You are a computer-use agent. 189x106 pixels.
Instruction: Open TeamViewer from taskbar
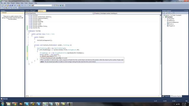pos(39,104)
